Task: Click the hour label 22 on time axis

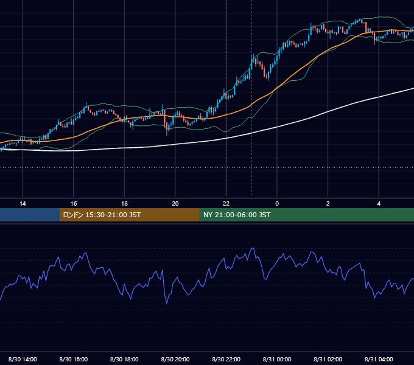Action: point(226,204)
